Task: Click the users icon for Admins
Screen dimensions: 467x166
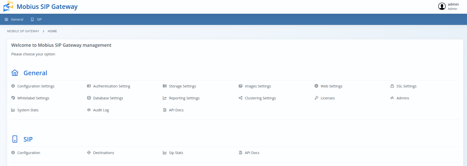Action: (x=392, y=98)
